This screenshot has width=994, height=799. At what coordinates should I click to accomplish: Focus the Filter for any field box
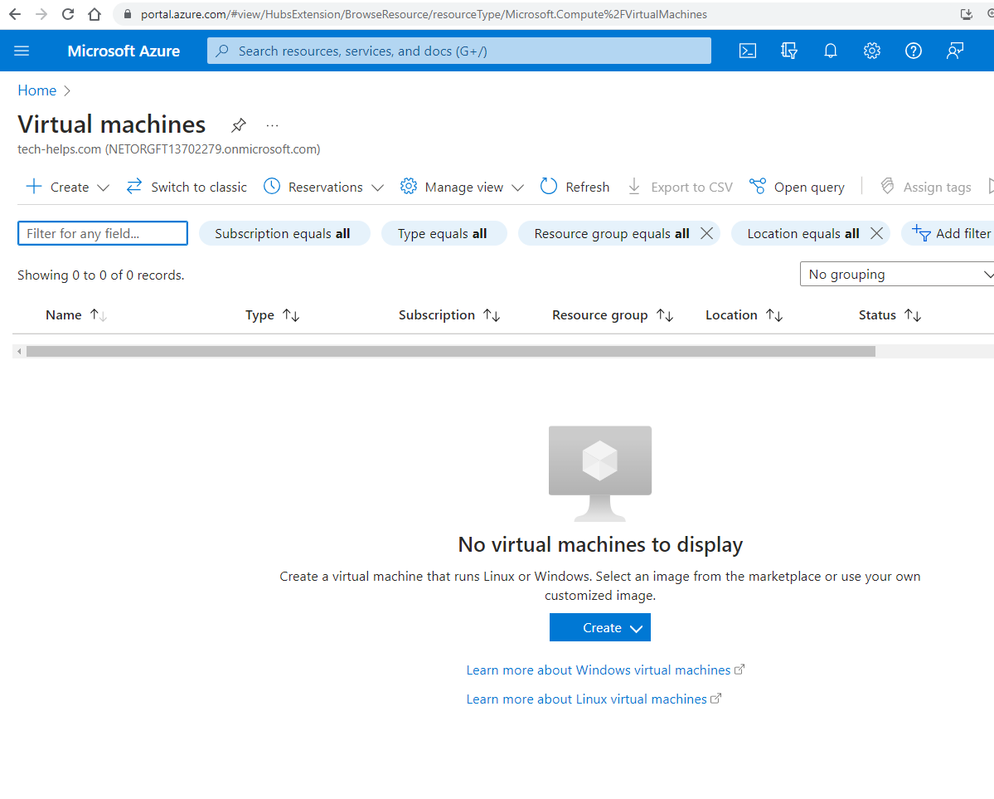pos(103,233)
